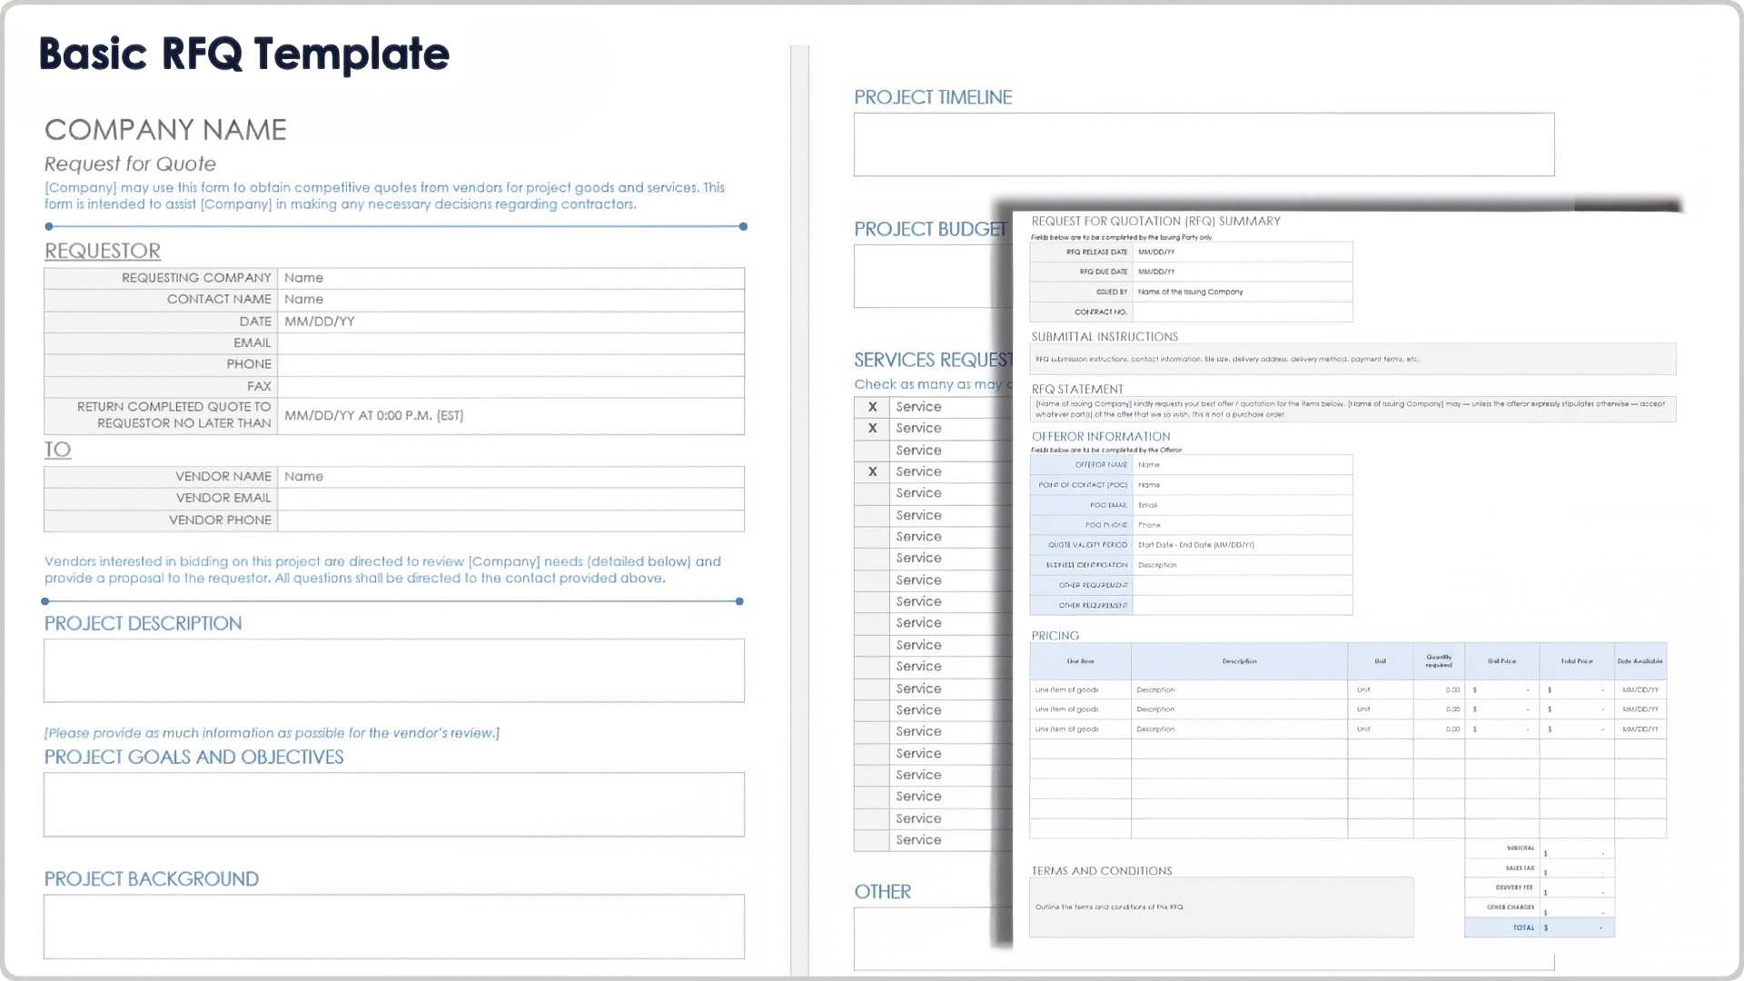Viewport: 1744px width, 981px height.
Task: Click the Date Available column header
Action: pos(1640,661)
